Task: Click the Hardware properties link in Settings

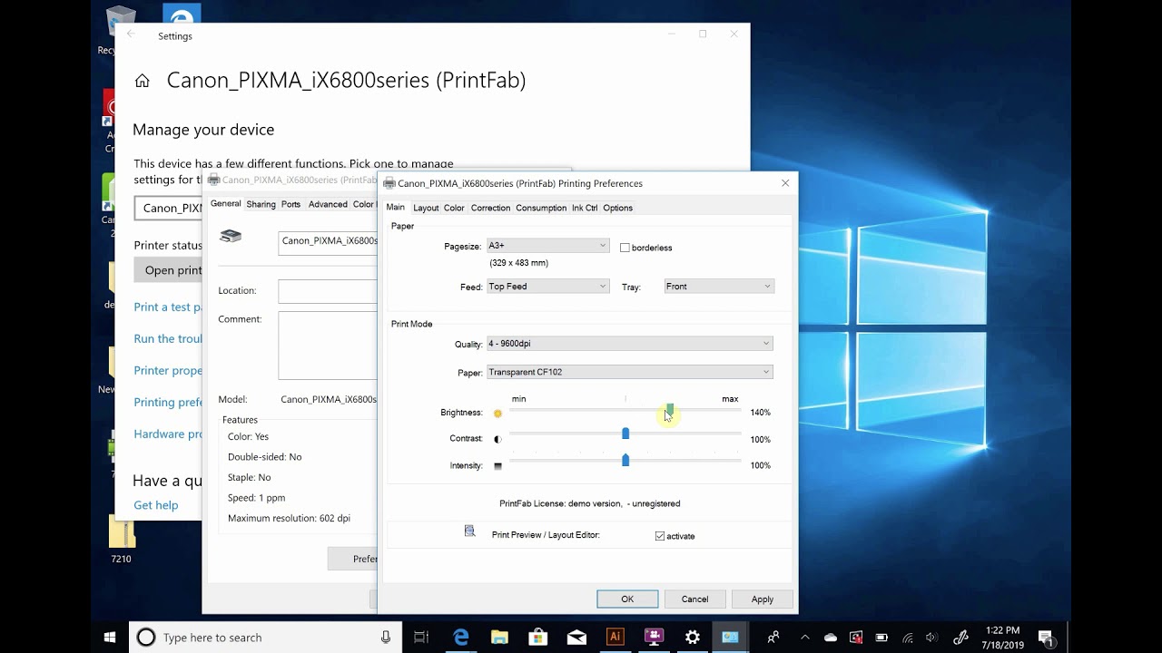Action: tap(168, 434)
